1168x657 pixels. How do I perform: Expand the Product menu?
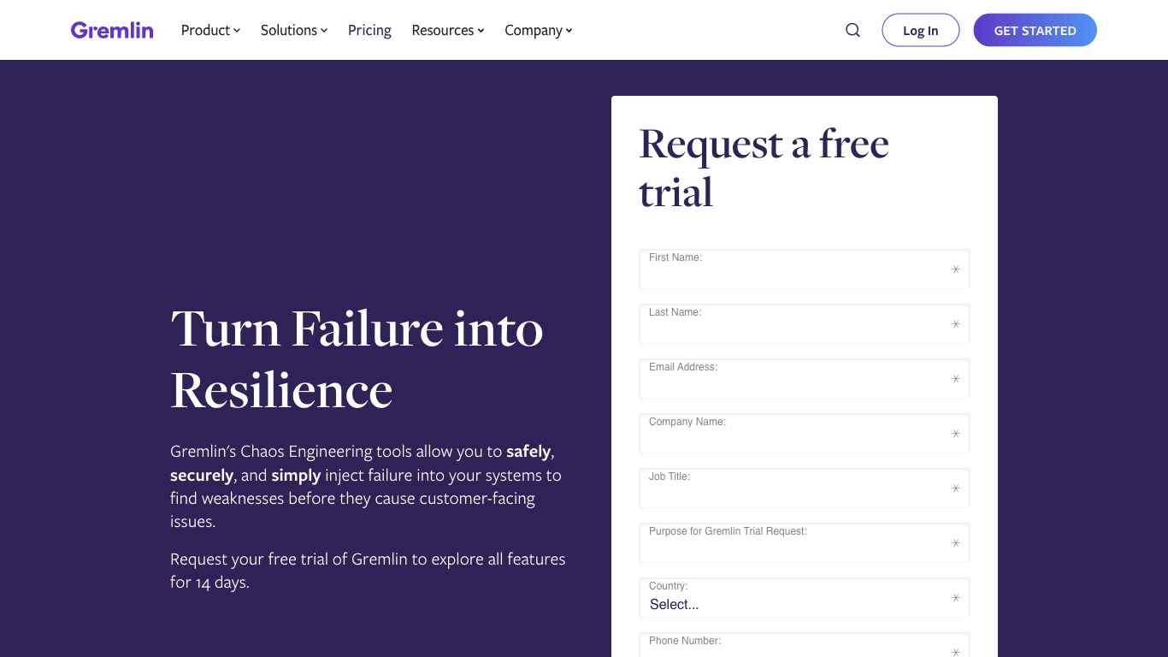210,30
